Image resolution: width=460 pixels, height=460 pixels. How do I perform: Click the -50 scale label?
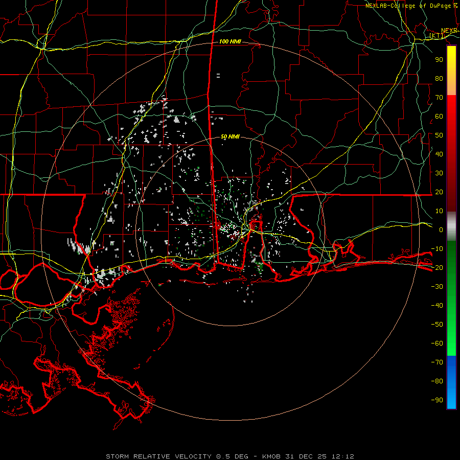437,325
